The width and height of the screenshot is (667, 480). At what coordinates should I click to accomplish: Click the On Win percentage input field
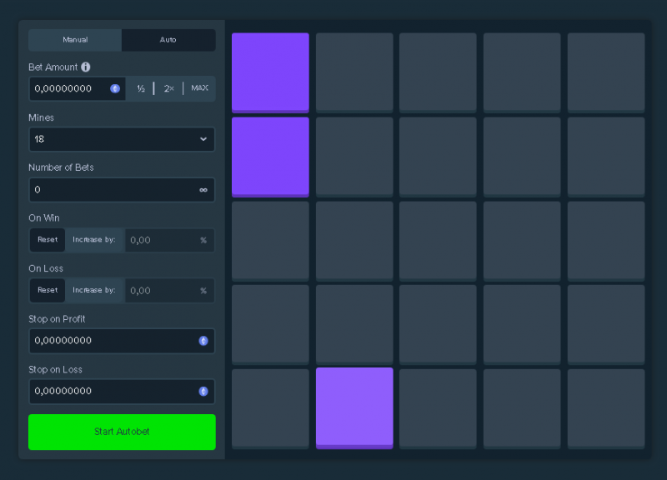click(x=169, y=240)
